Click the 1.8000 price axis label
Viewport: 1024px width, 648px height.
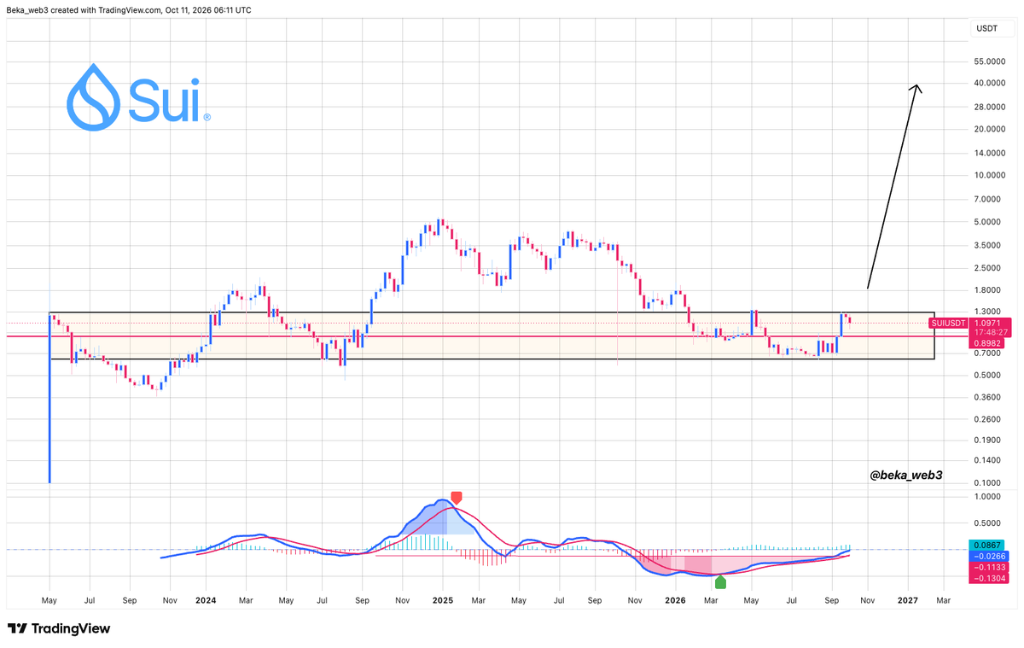987,289
